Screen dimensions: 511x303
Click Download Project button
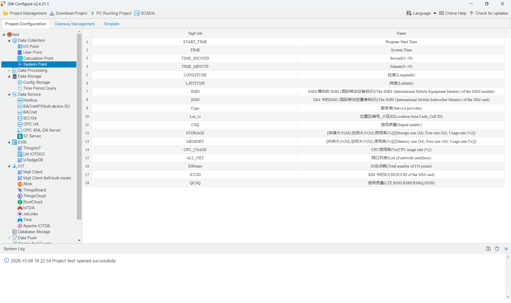(x=68, y=13)
